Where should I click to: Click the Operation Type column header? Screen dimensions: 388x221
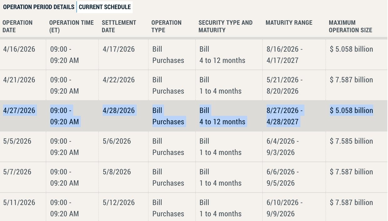pos(166,26)
